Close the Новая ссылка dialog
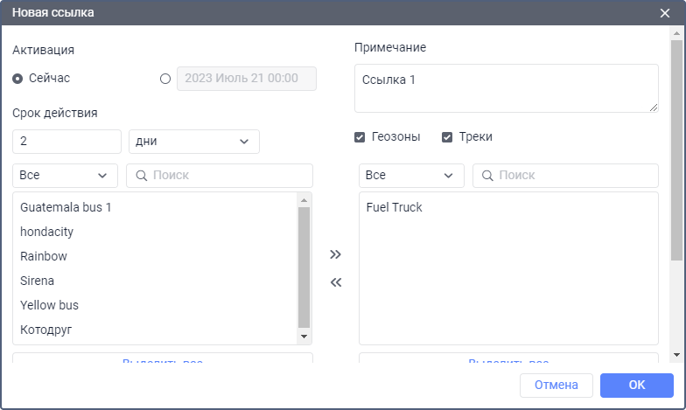The image size is (686, 410). pyautogui.click(x=664, y=13)
